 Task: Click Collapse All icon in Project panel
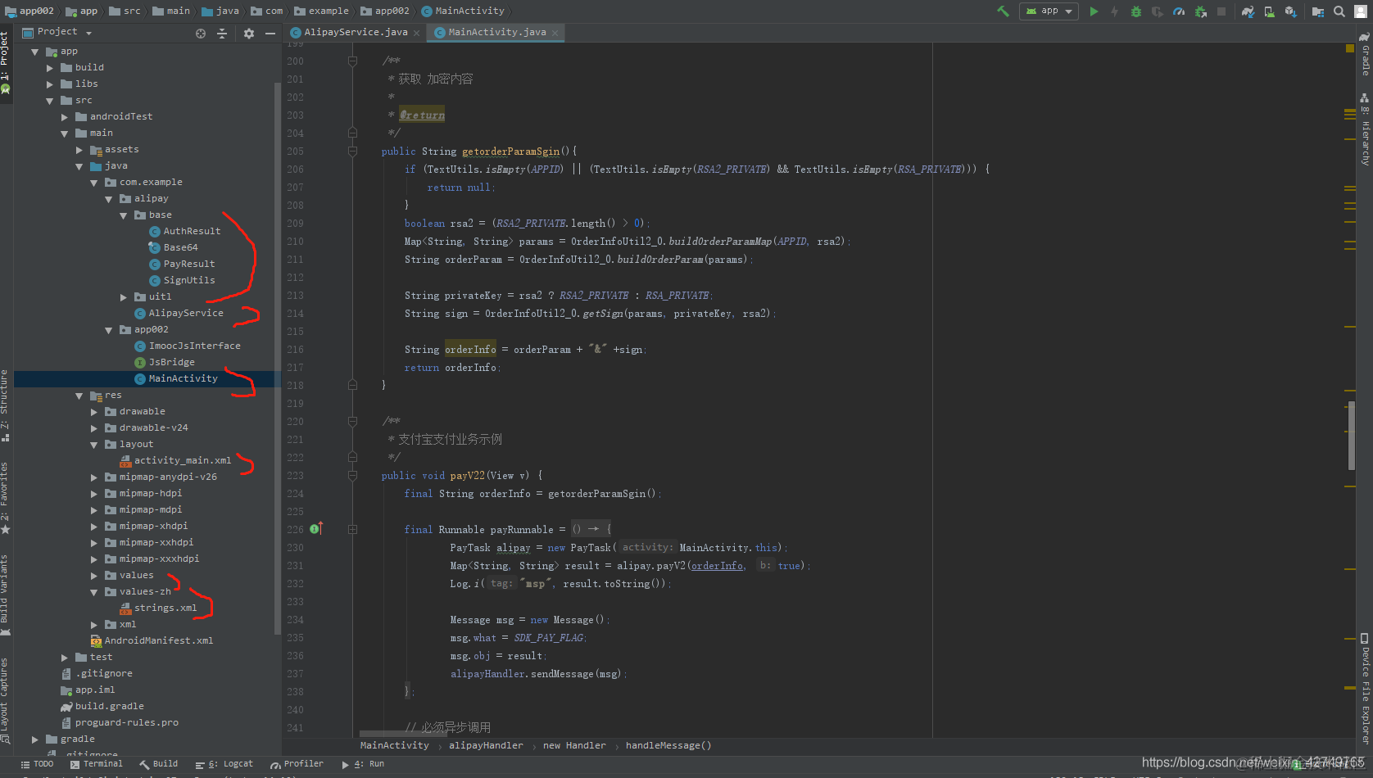(x=222, y=34)
